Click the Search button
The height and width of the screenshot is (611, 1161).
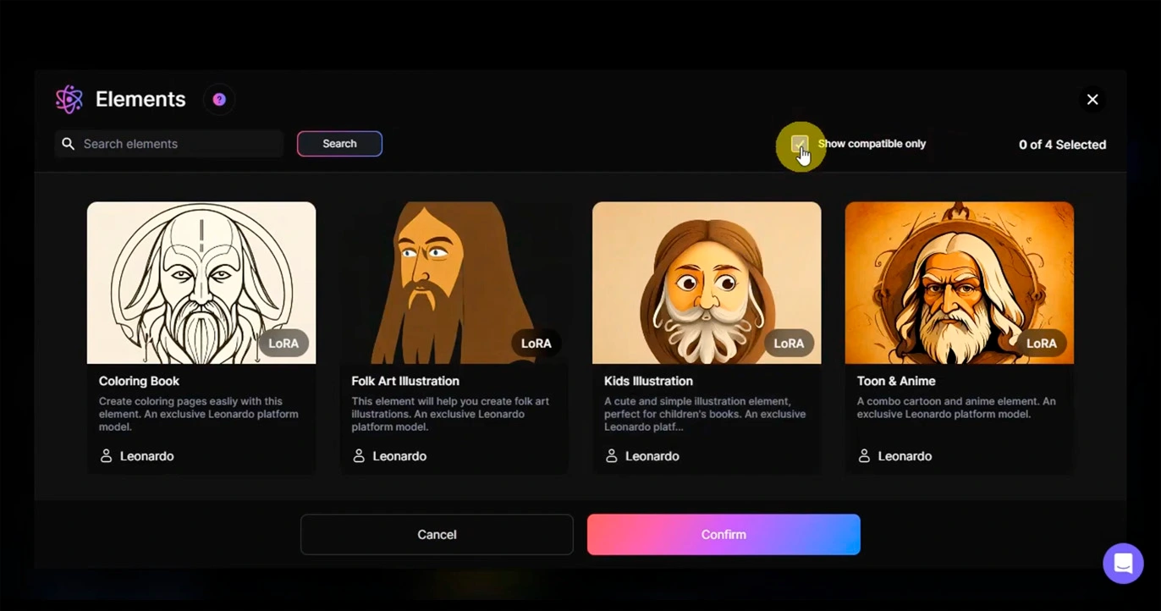339,144
